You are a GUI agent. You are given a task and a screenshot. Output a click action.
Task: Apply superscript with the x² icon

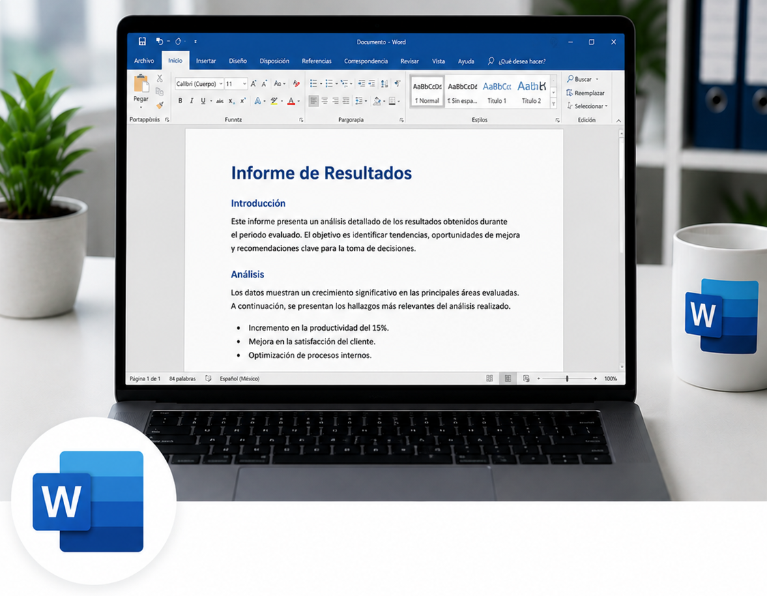243,101
